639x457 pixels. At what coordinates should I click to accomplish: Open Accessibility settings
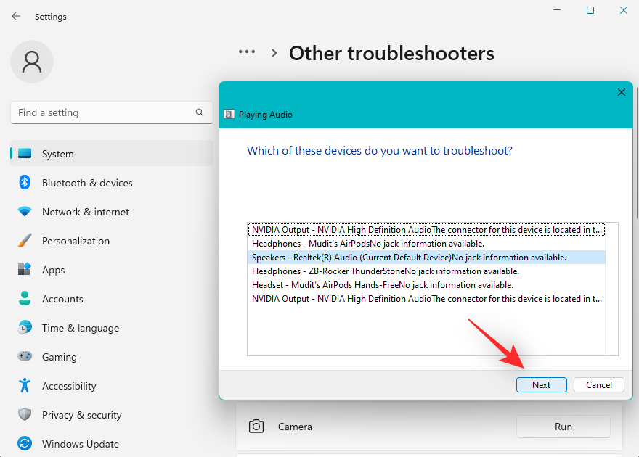point(112,386)
